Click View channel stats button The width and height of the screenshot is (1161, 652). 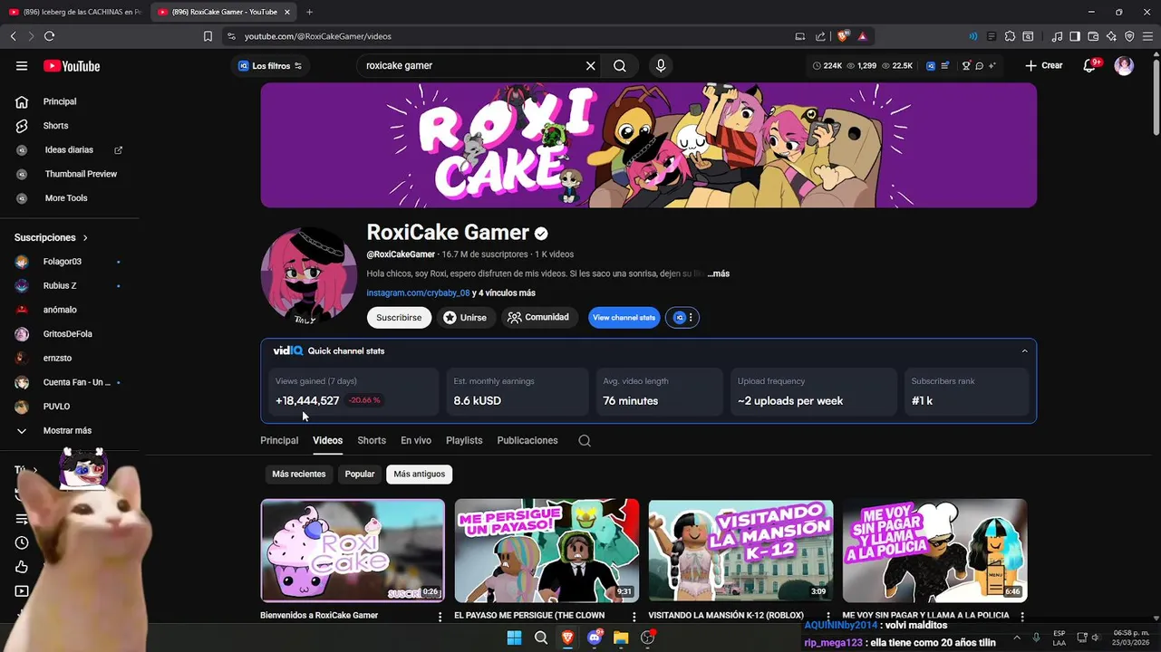pyautogui.click(x=624, y=318)
